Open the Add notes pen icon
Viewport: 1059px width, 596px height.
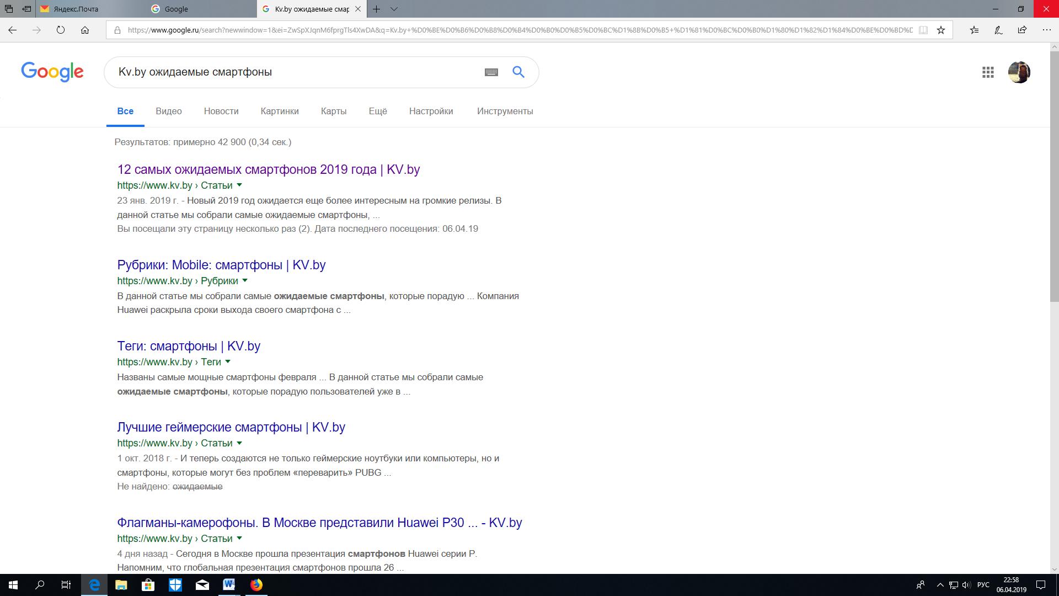[998, 30]
